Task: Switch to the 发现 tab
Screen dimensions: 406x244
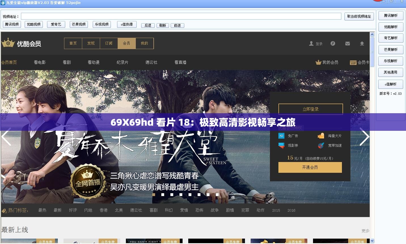Action: (x=91, y=43)
